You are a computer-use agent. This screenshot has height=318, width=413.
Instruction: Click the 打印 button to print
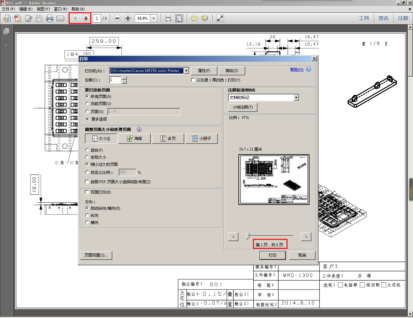(272, 255)
